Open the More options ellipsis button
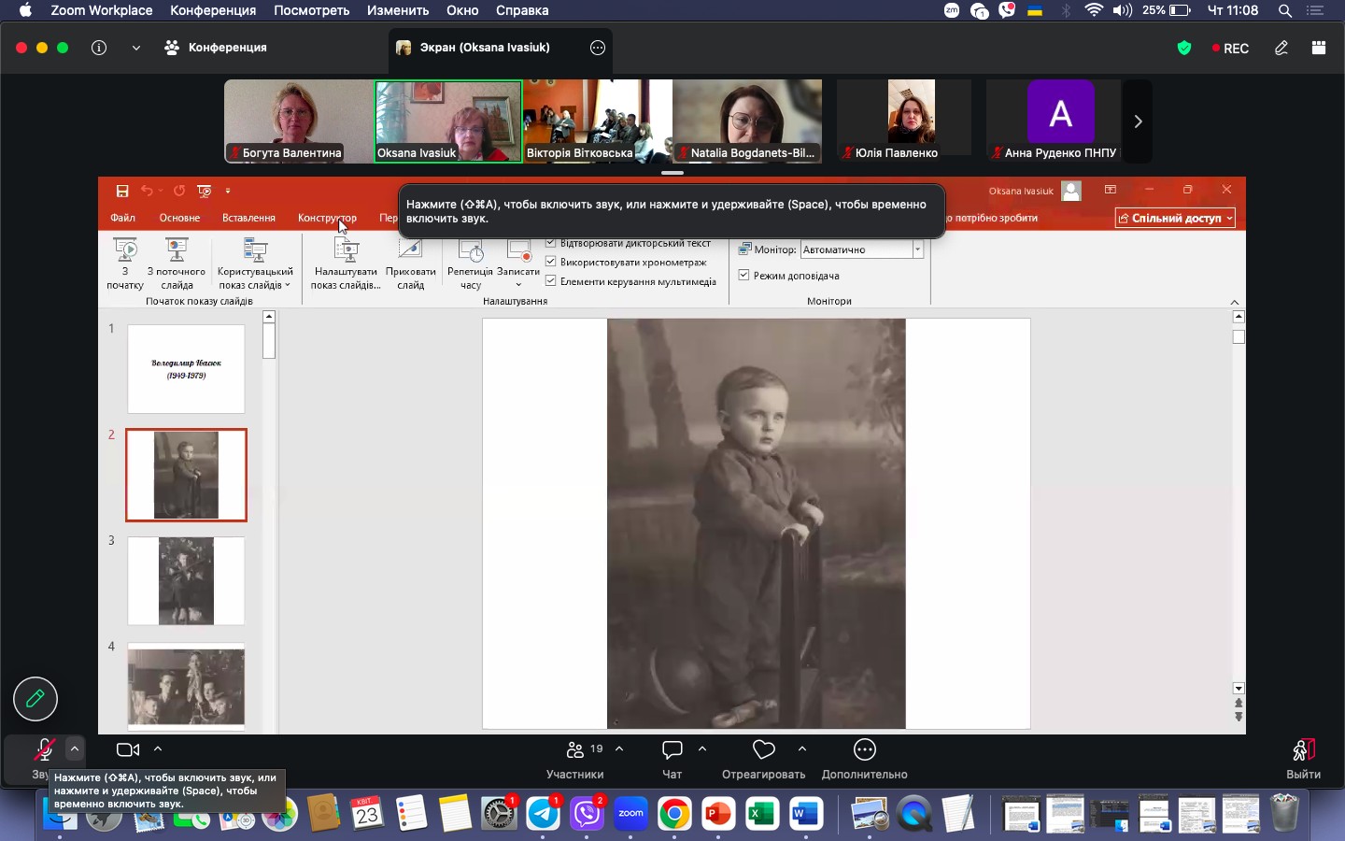 click(x=865, y=751)
